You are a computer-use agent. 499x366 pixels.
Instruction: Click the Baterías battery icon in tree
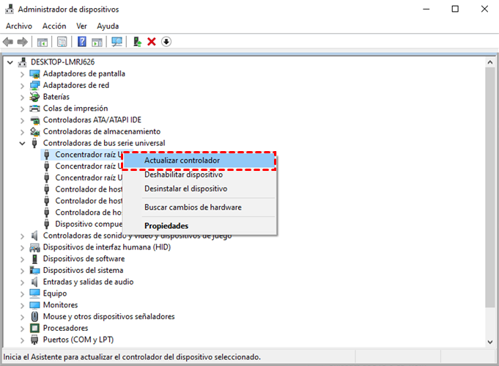click(35, 97)
